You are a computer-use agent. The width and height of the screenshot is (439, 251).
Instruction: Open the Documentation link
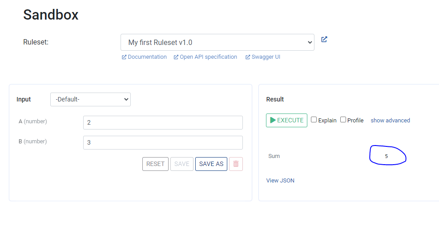coord(147,57)
